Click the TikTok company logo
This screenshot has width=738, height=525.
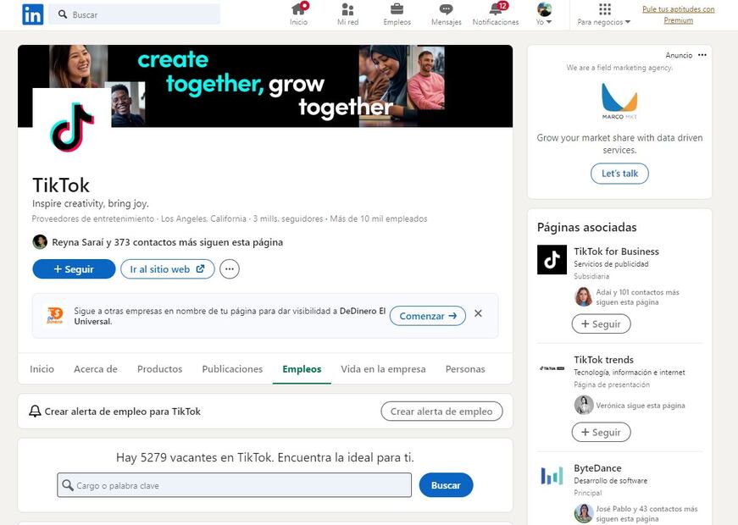(71, 127)
